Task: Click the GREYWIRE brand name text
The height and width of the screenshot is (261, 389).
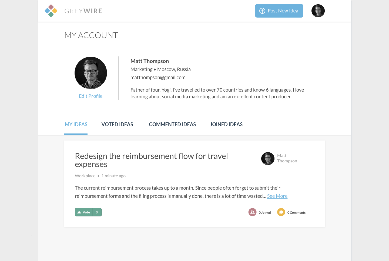Action: pyautogui.click(x=83, y=11)
